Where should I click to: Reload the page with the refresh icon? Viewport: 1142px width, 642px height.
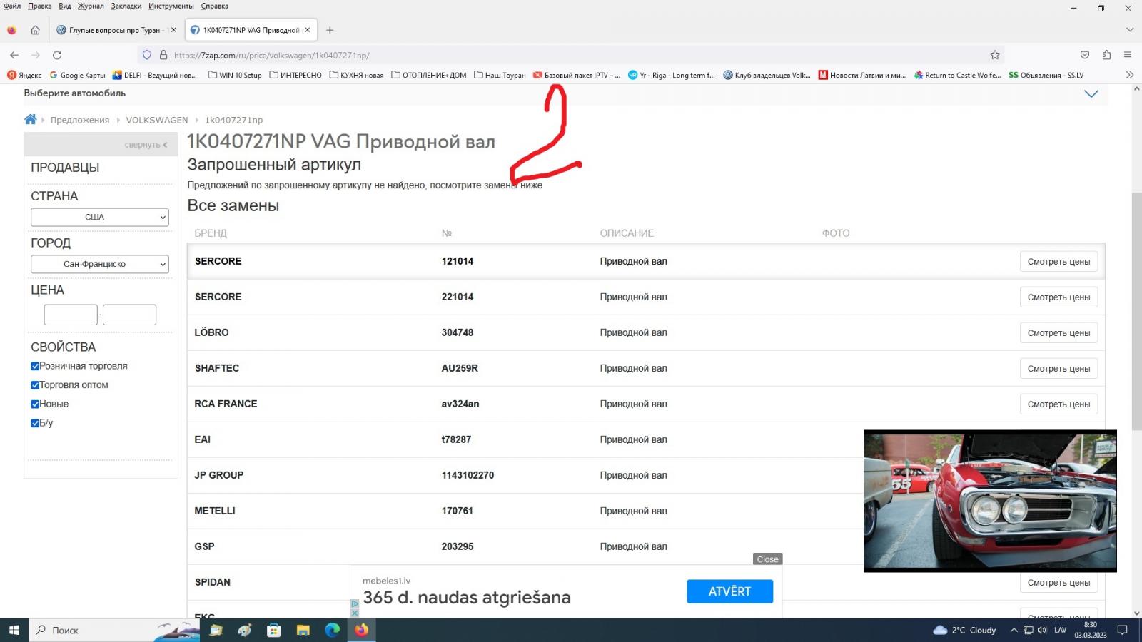coord(57,55)
